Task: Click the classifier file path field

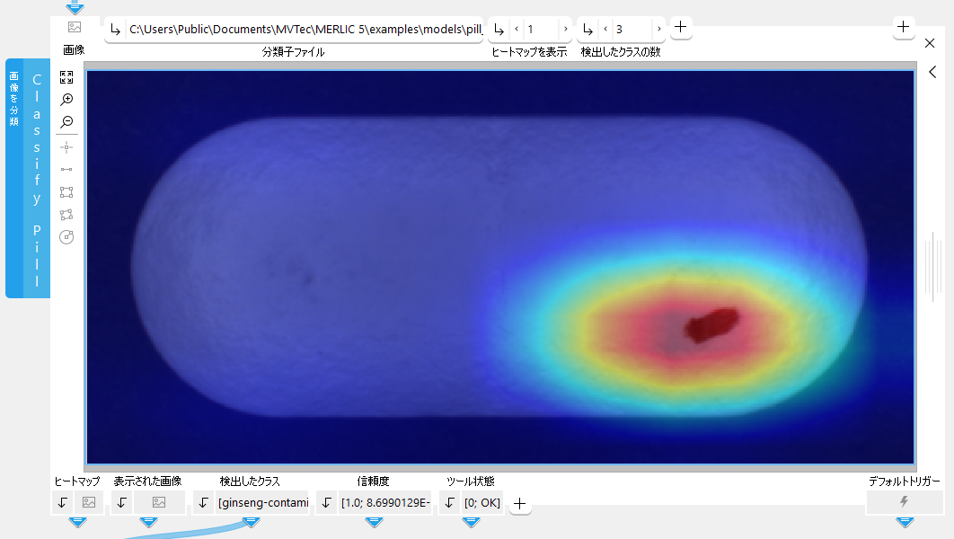Action: (305, 30)
